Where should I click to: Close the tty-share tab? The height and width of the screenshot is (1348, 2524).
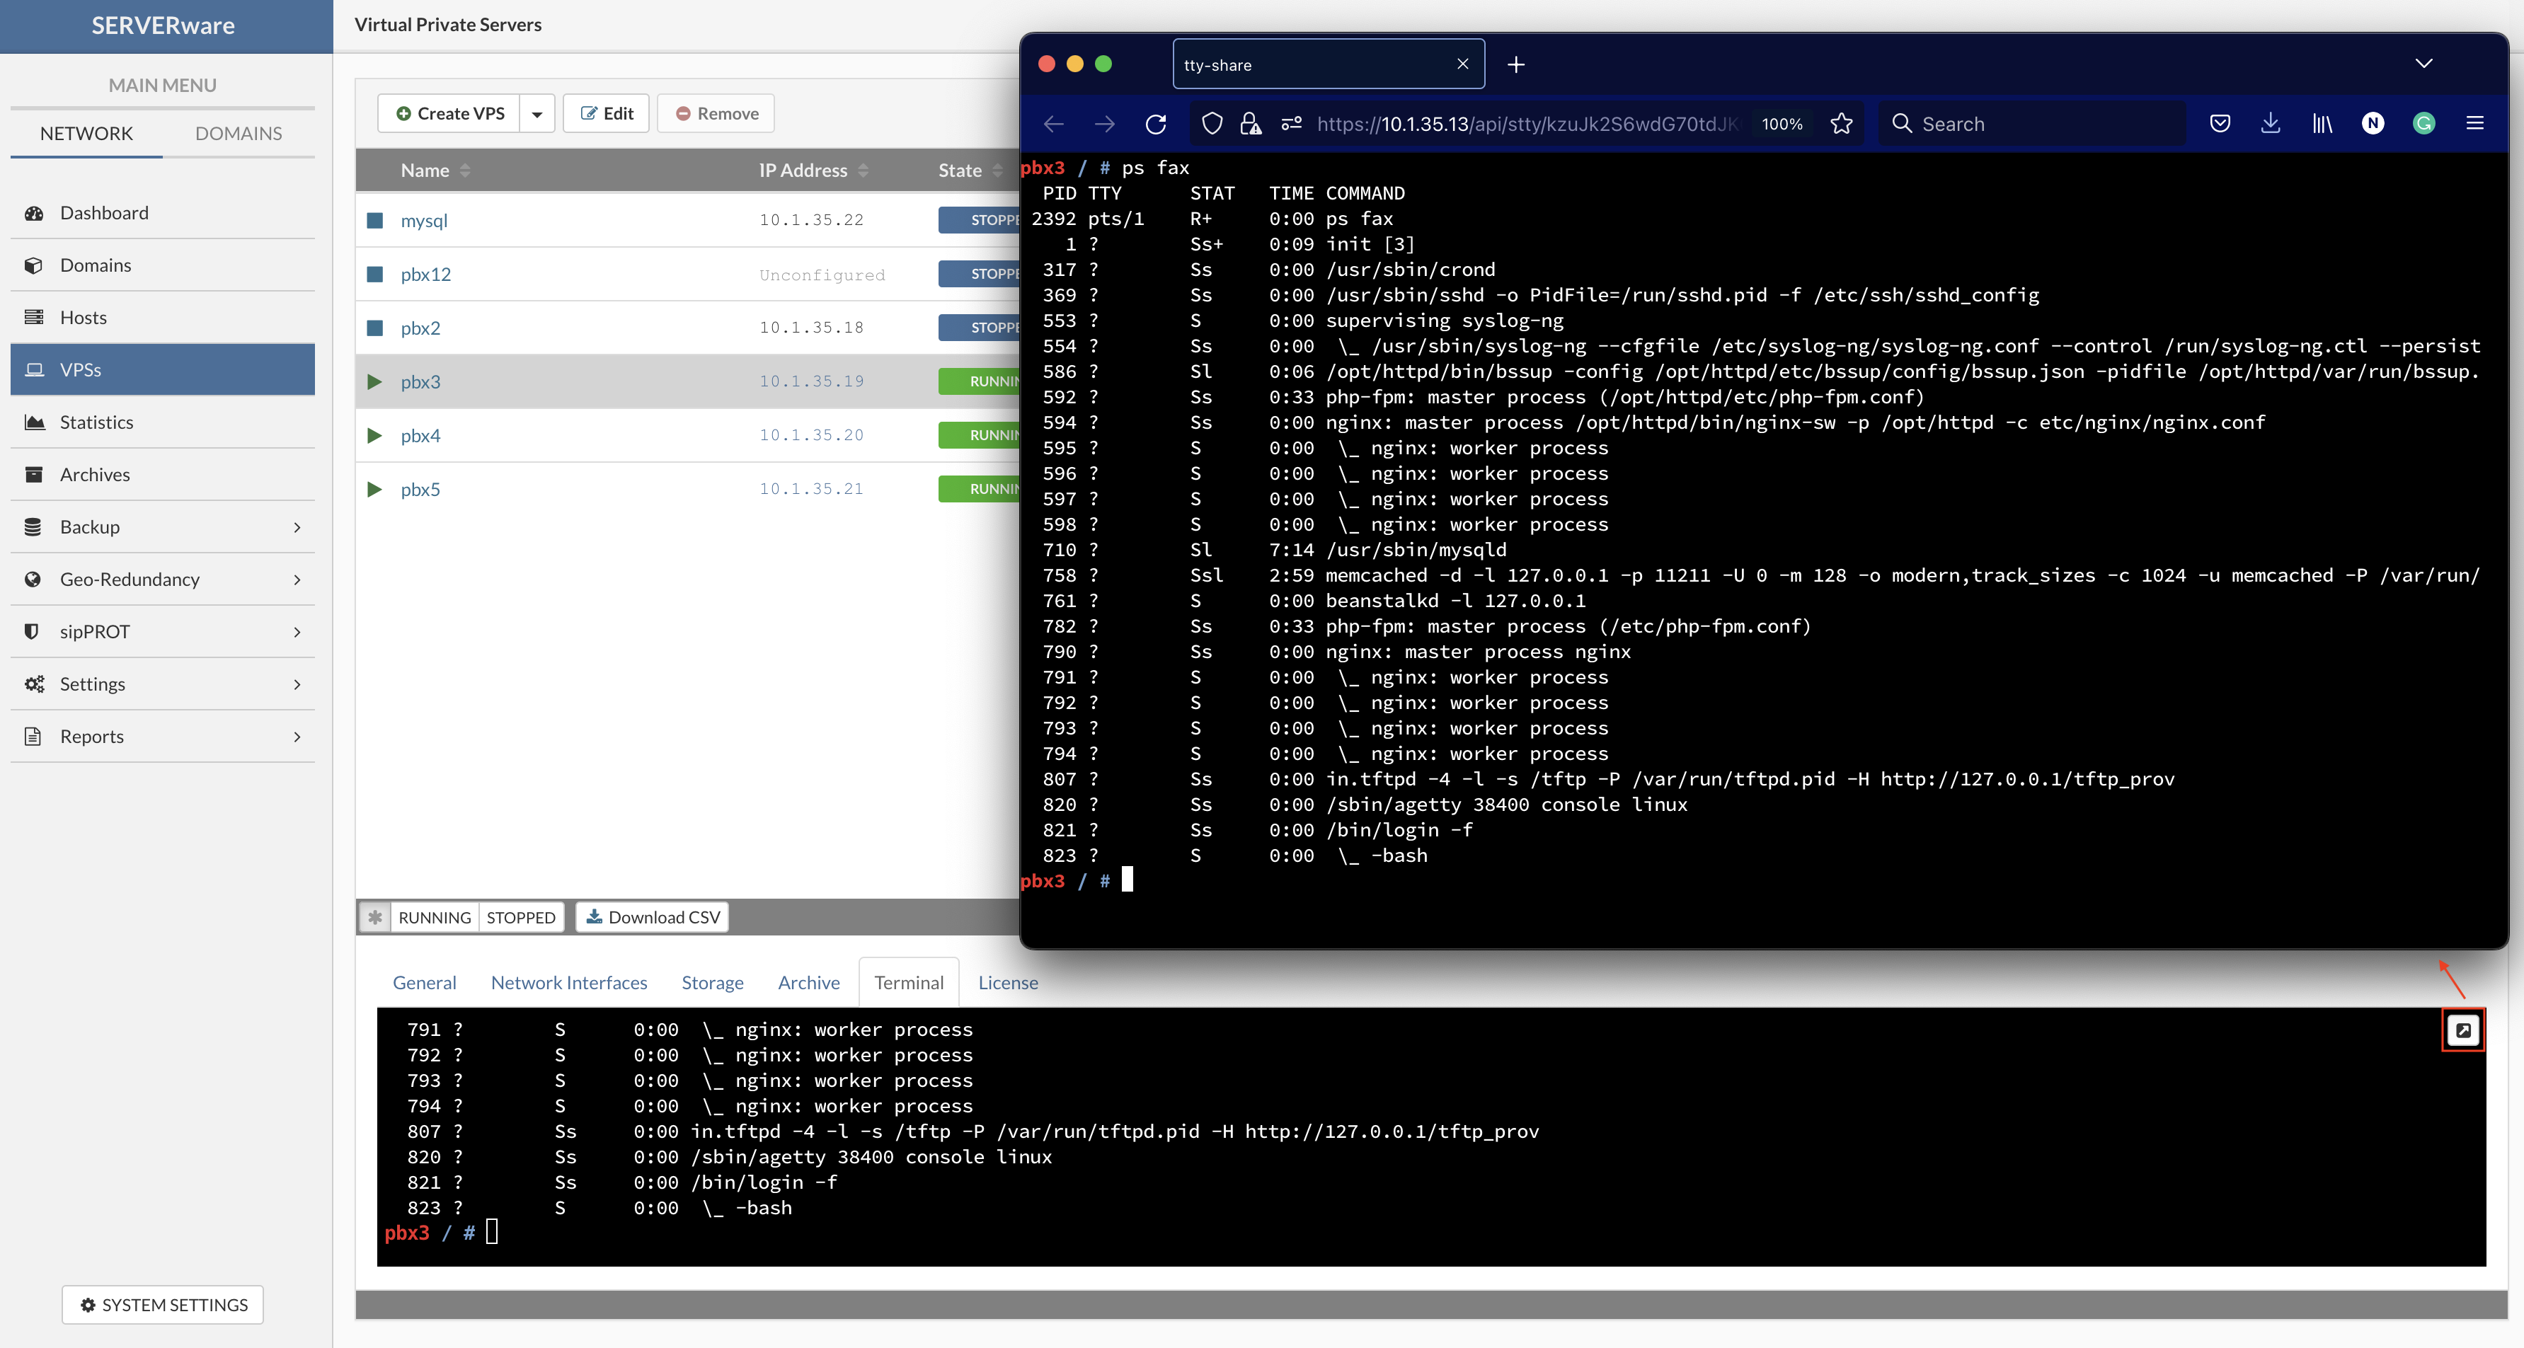(x=1462, y=64)
